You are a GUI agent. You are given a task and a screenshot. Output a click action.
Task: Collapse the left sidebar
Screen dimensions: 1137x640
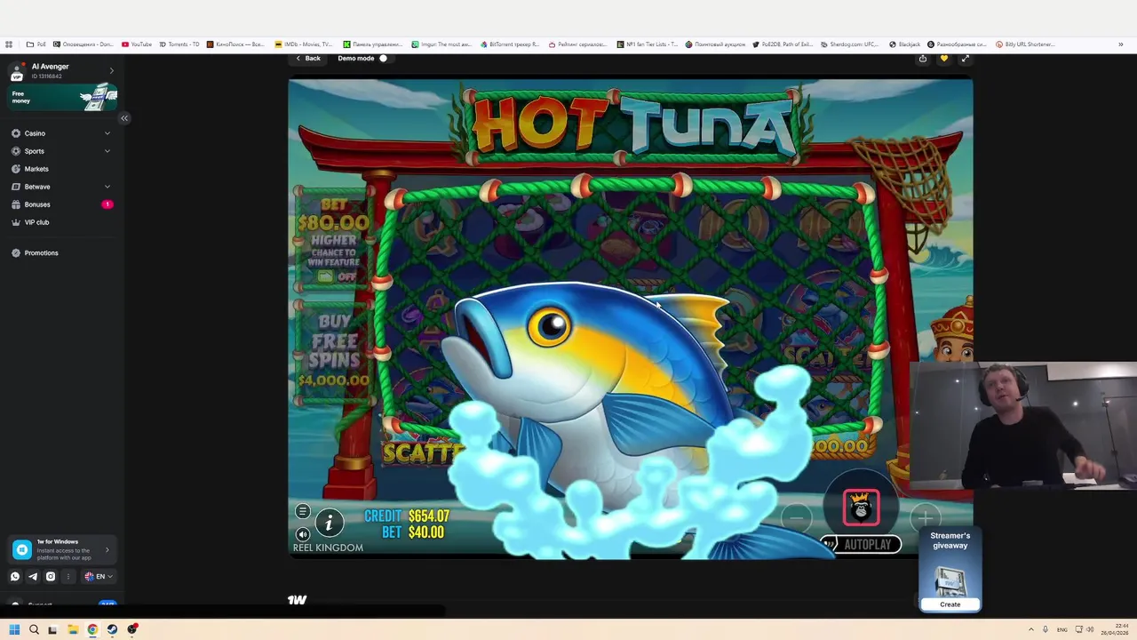(x=124, y=118)
